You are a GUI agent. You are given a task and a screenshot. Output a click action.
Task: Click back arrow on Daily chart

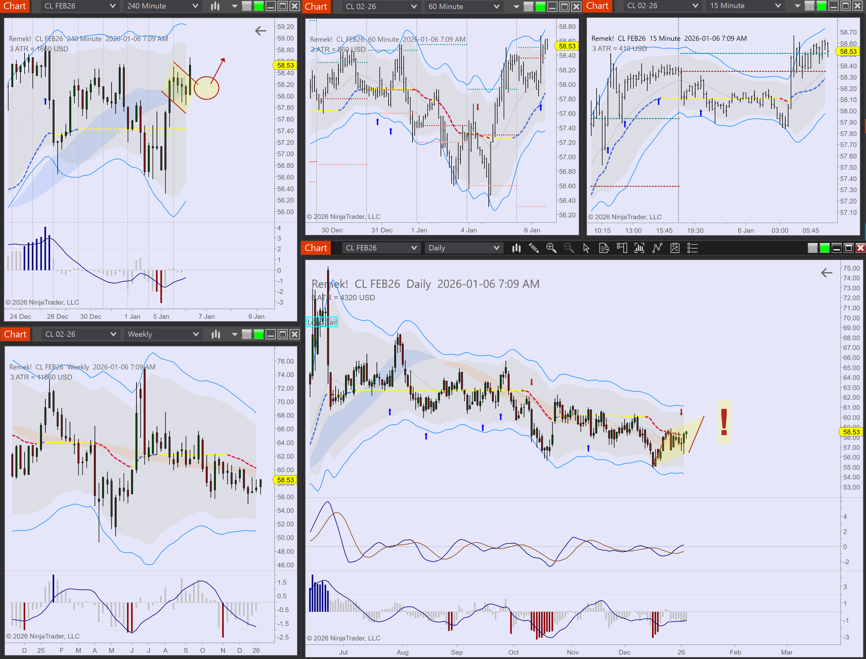(x=827, y=273)
